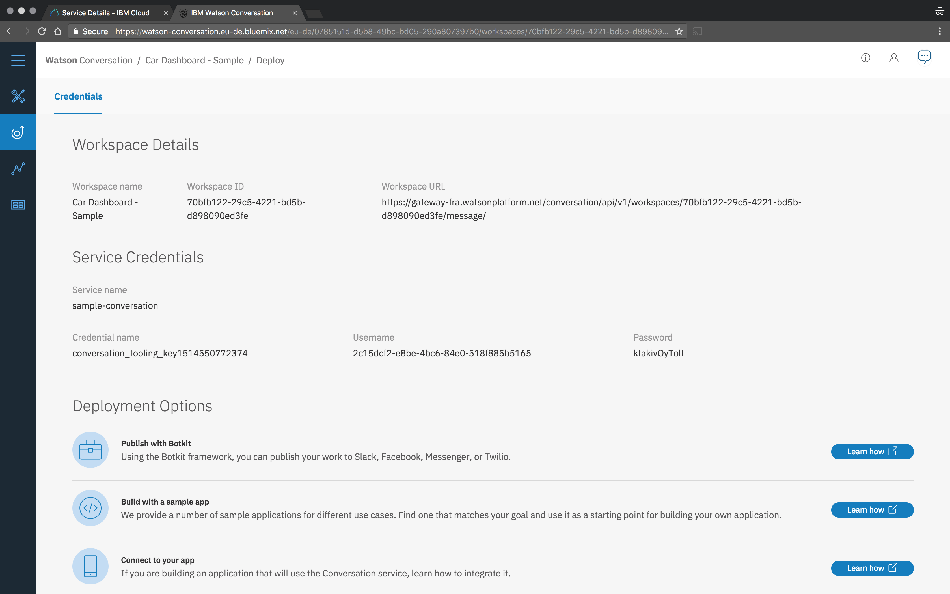Switch to Service Details - IBM Cloud tab
The image size is (950, 594).
105,13
